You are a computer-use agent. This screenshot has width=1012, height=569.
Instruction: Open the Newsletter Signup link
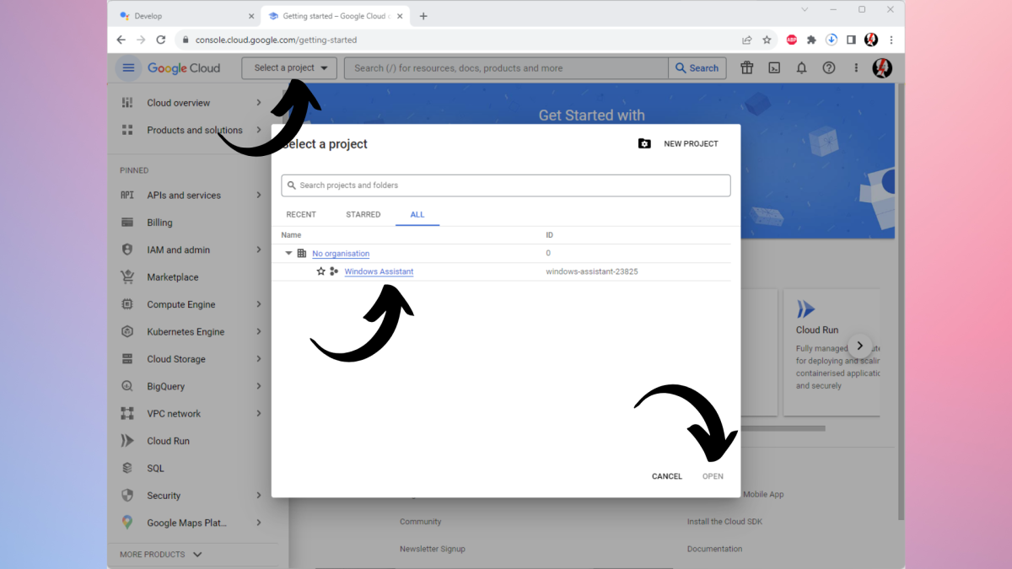pyautogui.click(x=433, y=549)
